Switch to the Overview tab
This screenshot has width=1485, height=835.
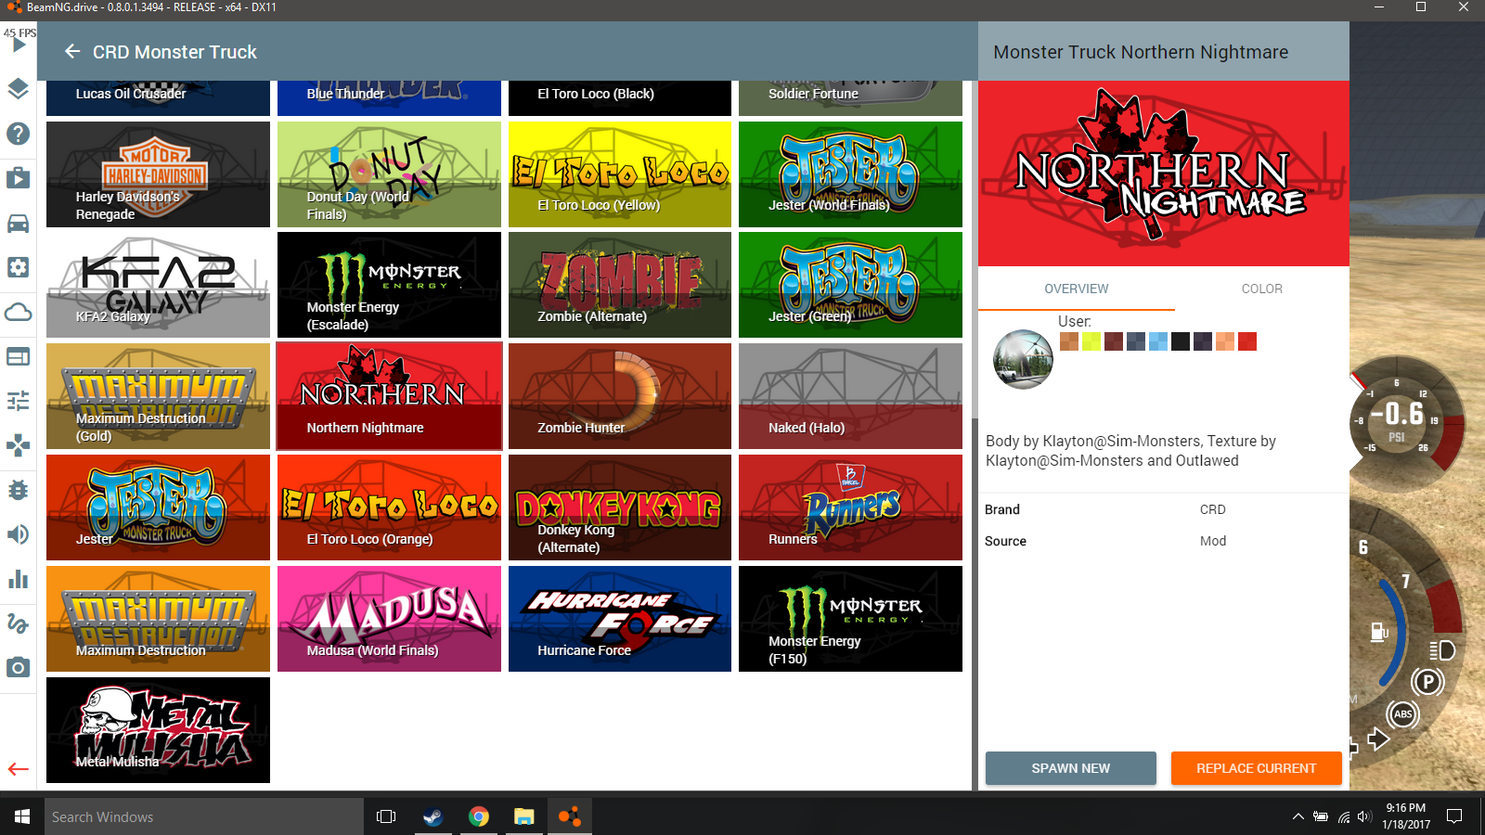(x=1077, y=289)
